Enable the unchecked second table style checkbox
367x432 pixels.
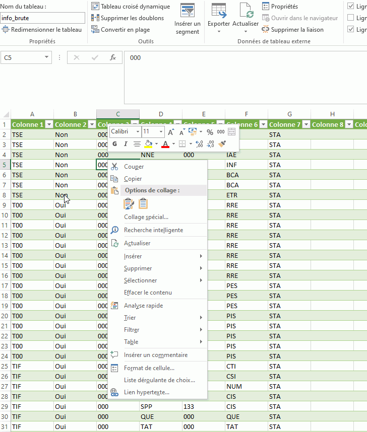tap(351, 18)
